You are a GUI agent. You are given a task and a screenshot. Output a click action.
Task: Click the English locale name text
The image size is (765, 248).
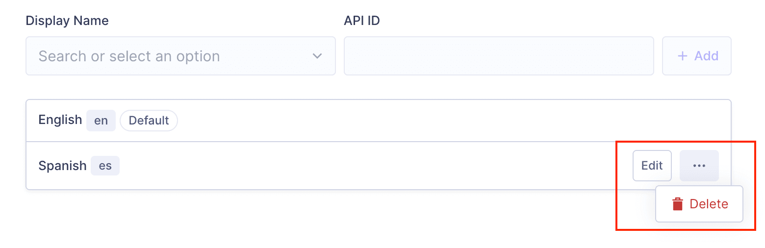[x=60, y=120]
